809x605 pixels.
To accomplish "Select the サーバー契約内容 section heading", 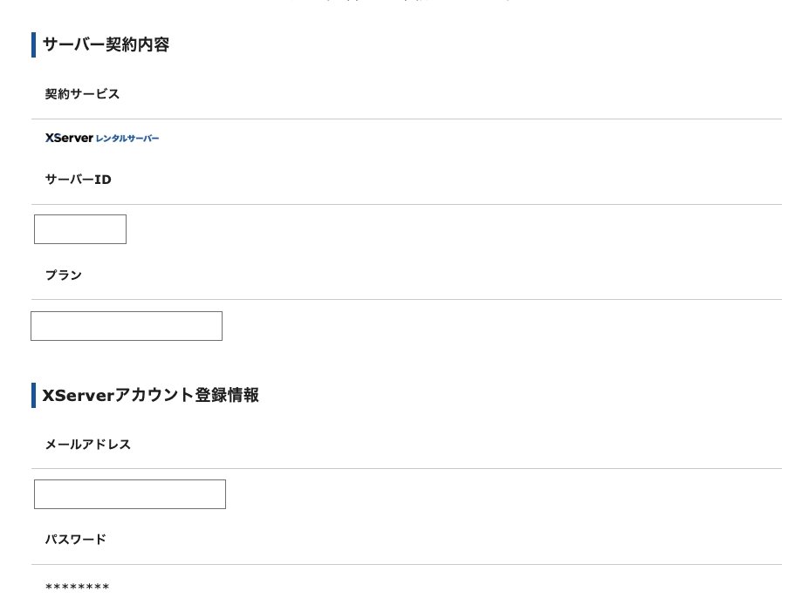I will tap(106, 44).
